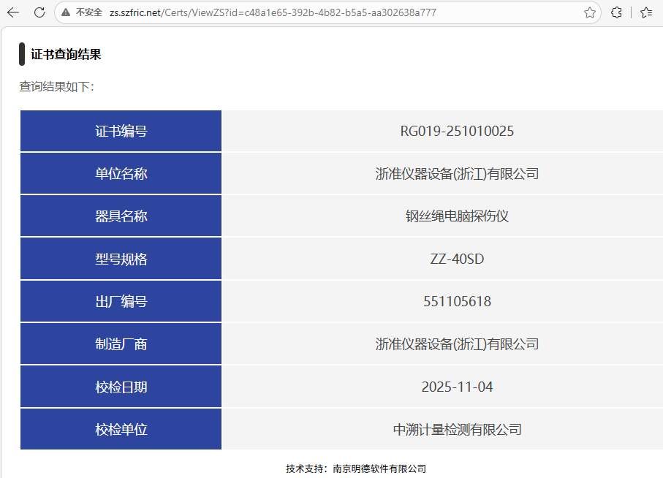The height and width of the screenshot is (478, 663).
Task: Click the 证书查询结果 heading
Action: [x=66, y=54]
